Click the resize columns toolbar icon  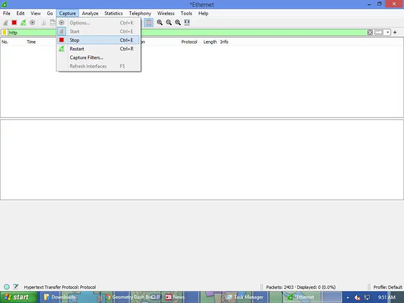click(x=187, y=22)
